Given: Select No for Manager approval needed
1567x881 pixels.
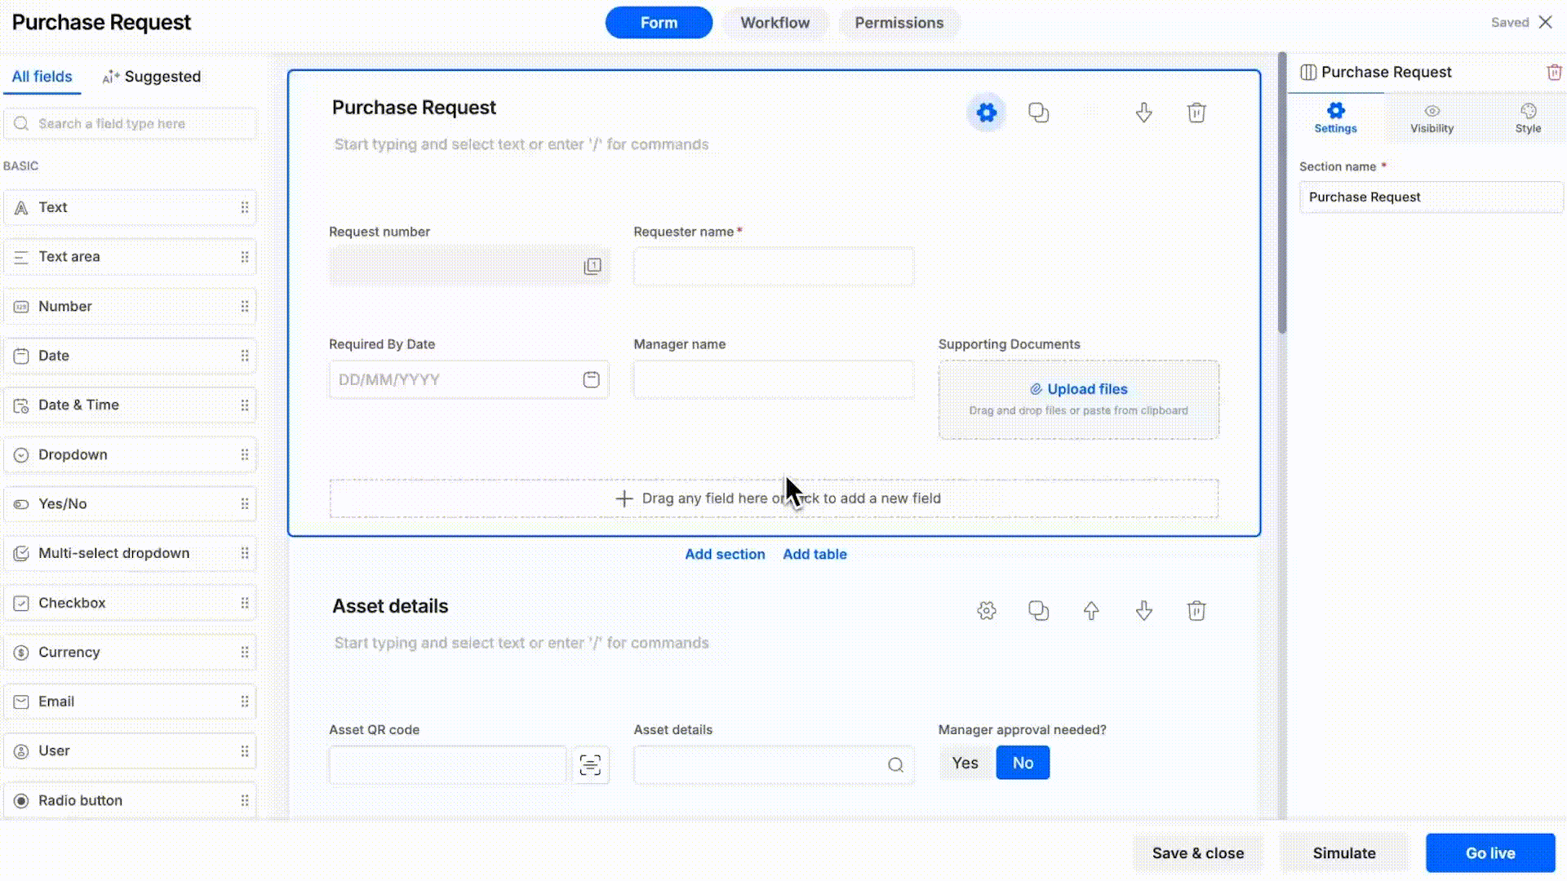Looking at the screenshot, I should 1023,763.
